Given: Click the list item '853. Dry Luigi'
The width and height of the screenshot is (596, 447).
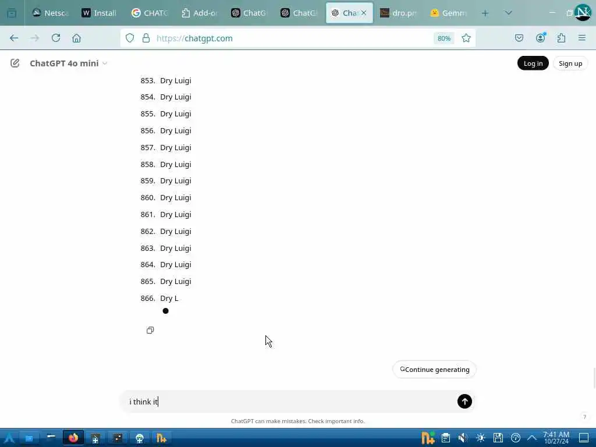Looking at the screenshot, I should 166,80.
